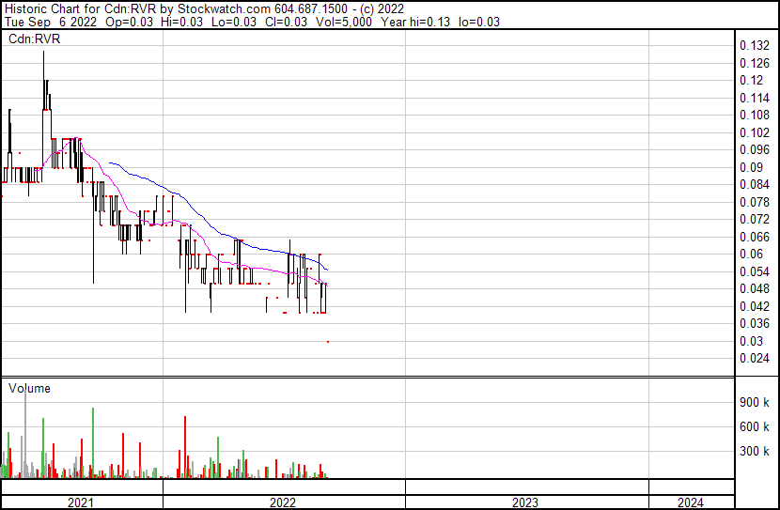Click the Volume panel label
The width and height of the screenshot is (780, 510).
(29, 388)
